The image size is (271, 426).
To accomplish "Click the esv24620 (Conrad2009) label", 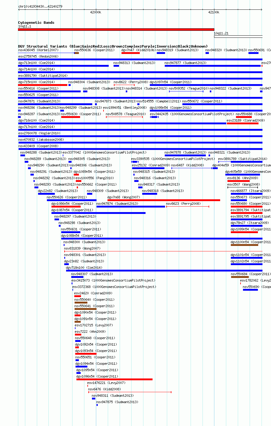I will pos(93,293).
